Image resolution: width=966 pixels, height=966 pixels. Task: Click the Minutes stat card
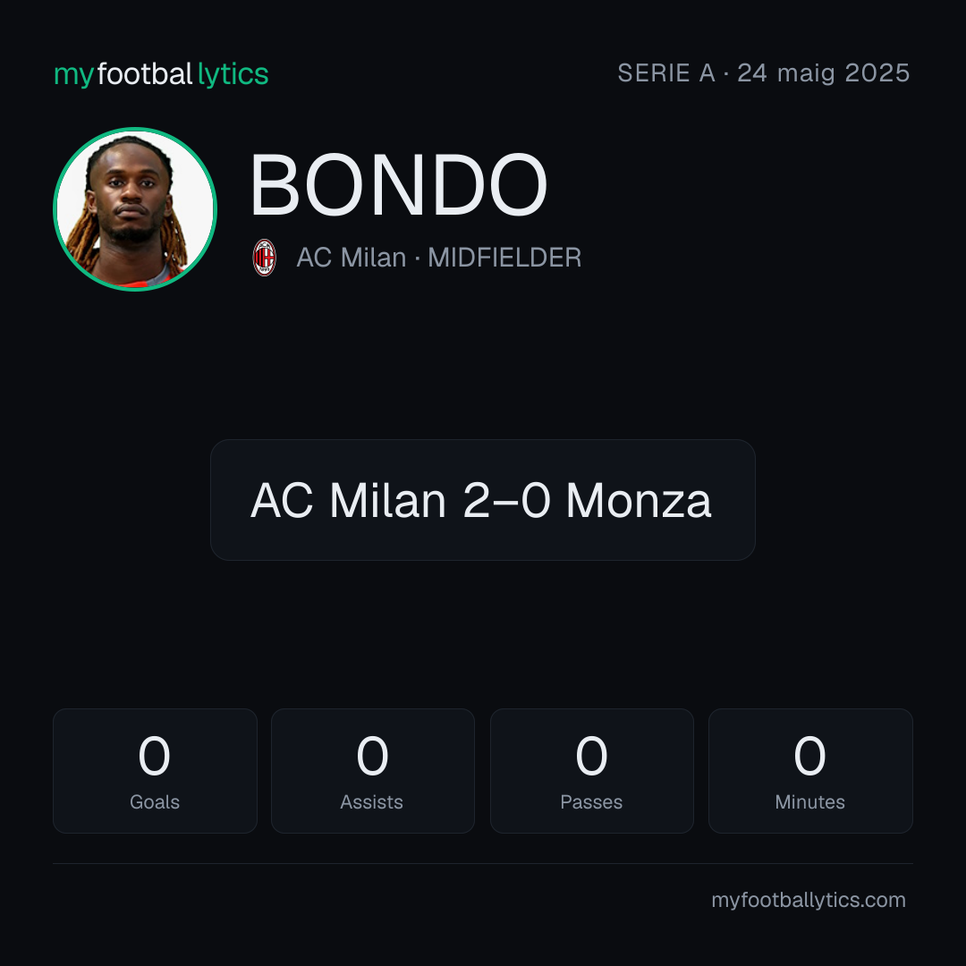pyautogui.click(x=810, y=771)
